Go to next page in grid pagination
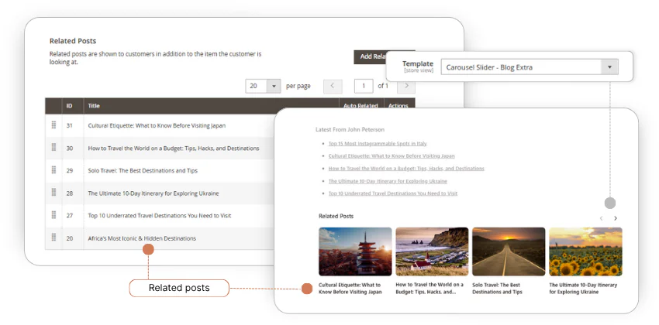Screen dimensions: 659x325 pos(410,85)
